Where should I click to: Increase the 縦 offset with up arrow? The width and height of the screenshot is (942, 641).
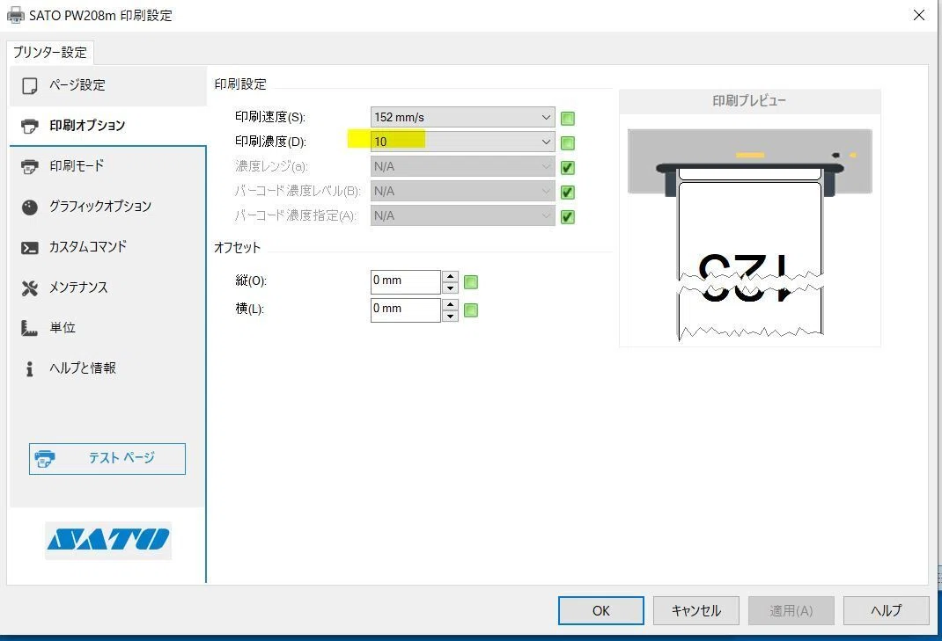coord(450,277)
